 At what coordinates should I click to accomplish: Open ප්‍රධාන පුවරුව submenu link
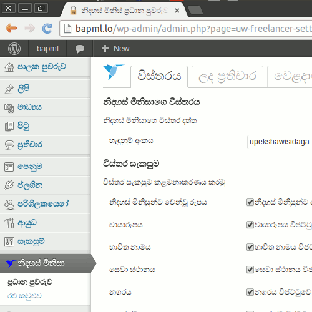pyautogui.click(x=30, y=283)
